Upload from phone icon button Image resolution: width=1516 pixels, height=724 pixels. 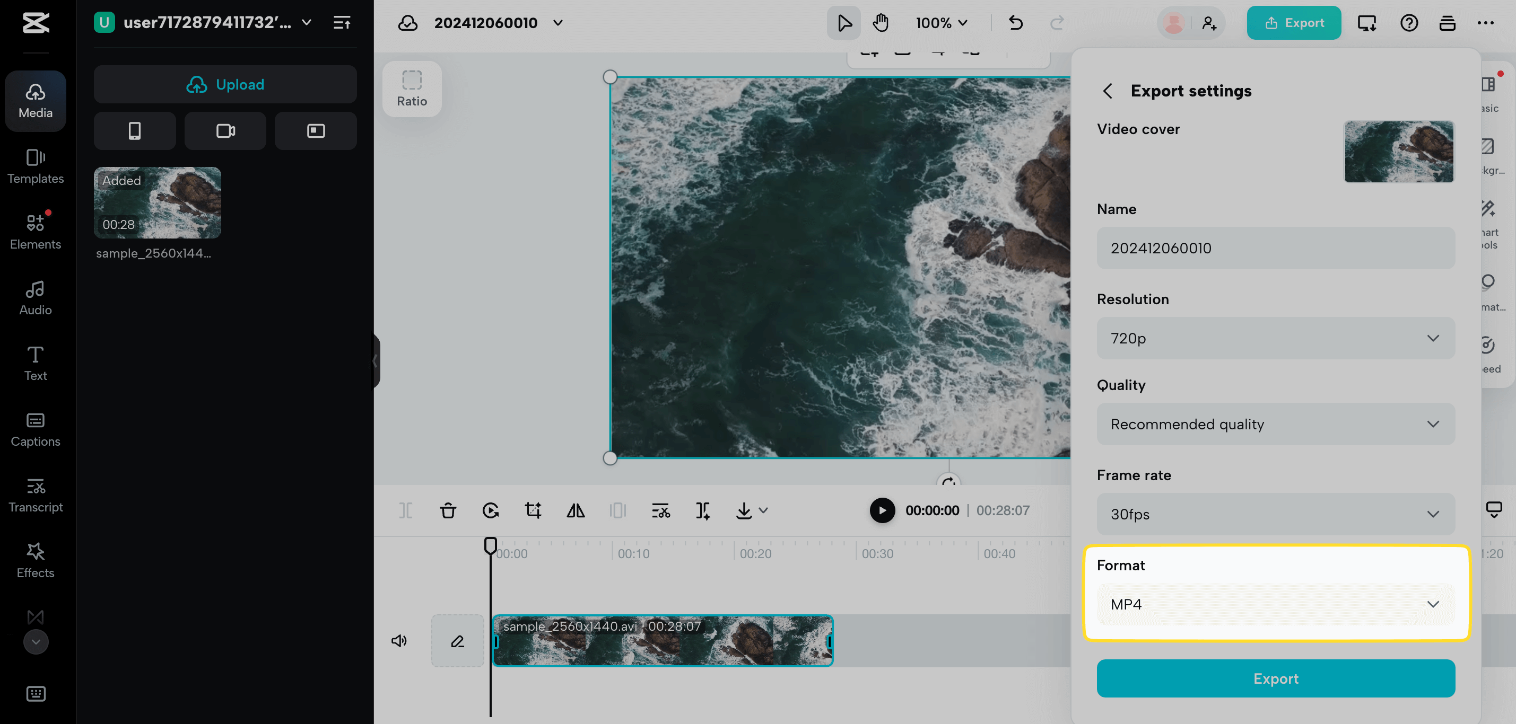135,130
